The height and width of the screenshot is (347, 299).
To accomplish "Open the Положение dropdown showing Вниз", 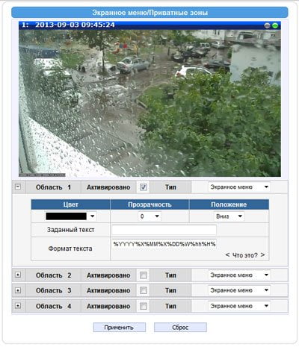I will click(x=229, y=216).
